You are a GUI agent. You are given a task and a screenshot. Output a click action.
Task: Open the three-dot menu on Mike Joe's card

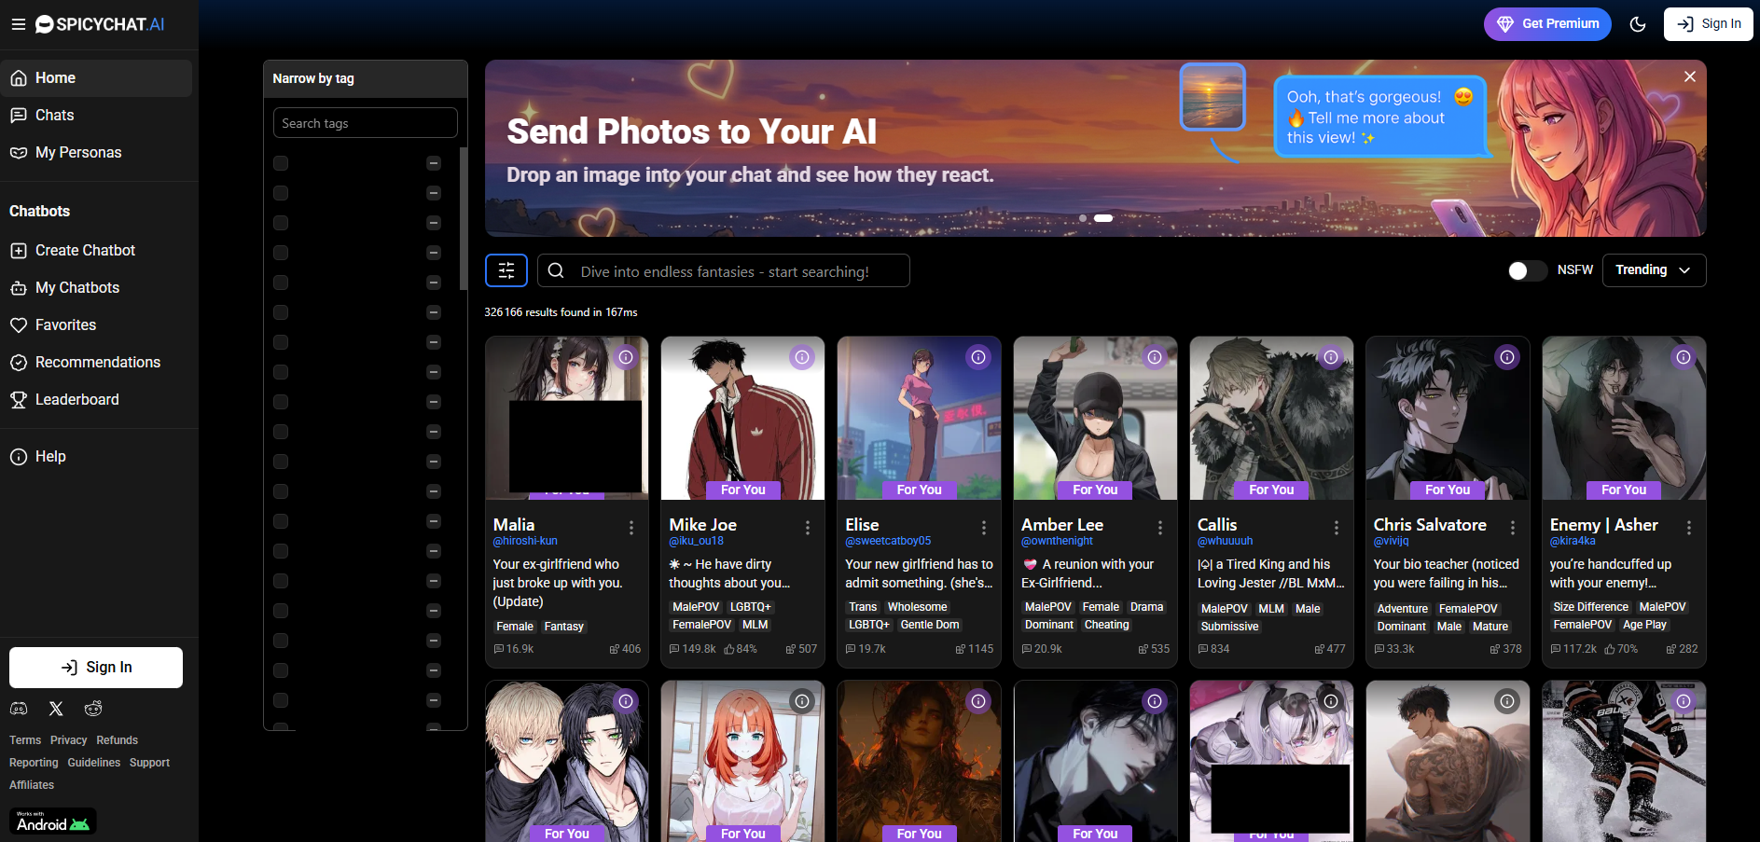tap(808, 527)
